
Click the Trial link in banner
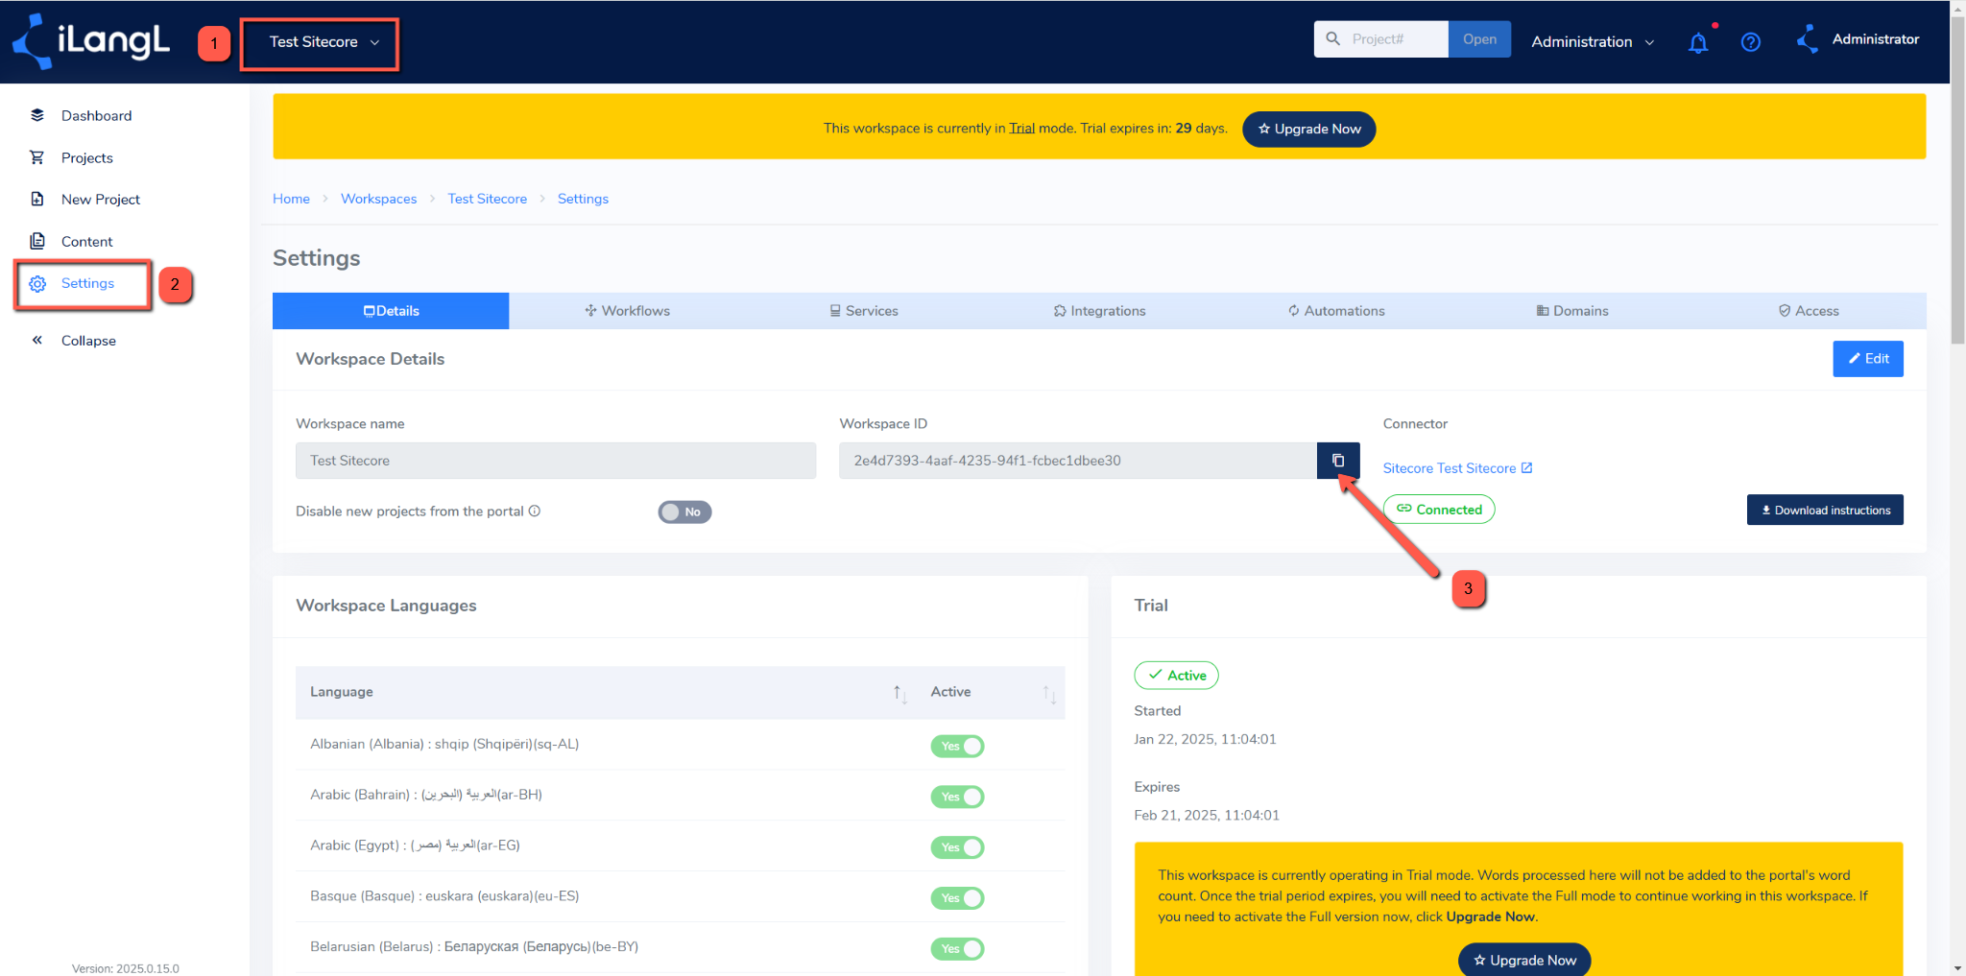click(x=1021, y=128)
